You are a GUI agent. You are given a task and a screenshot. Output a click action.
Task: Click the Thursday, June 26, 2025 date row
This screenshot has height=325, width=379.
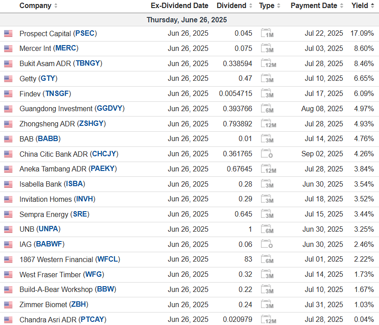click(x=187, y=20)
